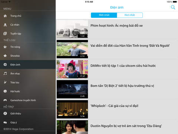
Task: Select Showbiz category label
Action: click(x=15, y=56)
